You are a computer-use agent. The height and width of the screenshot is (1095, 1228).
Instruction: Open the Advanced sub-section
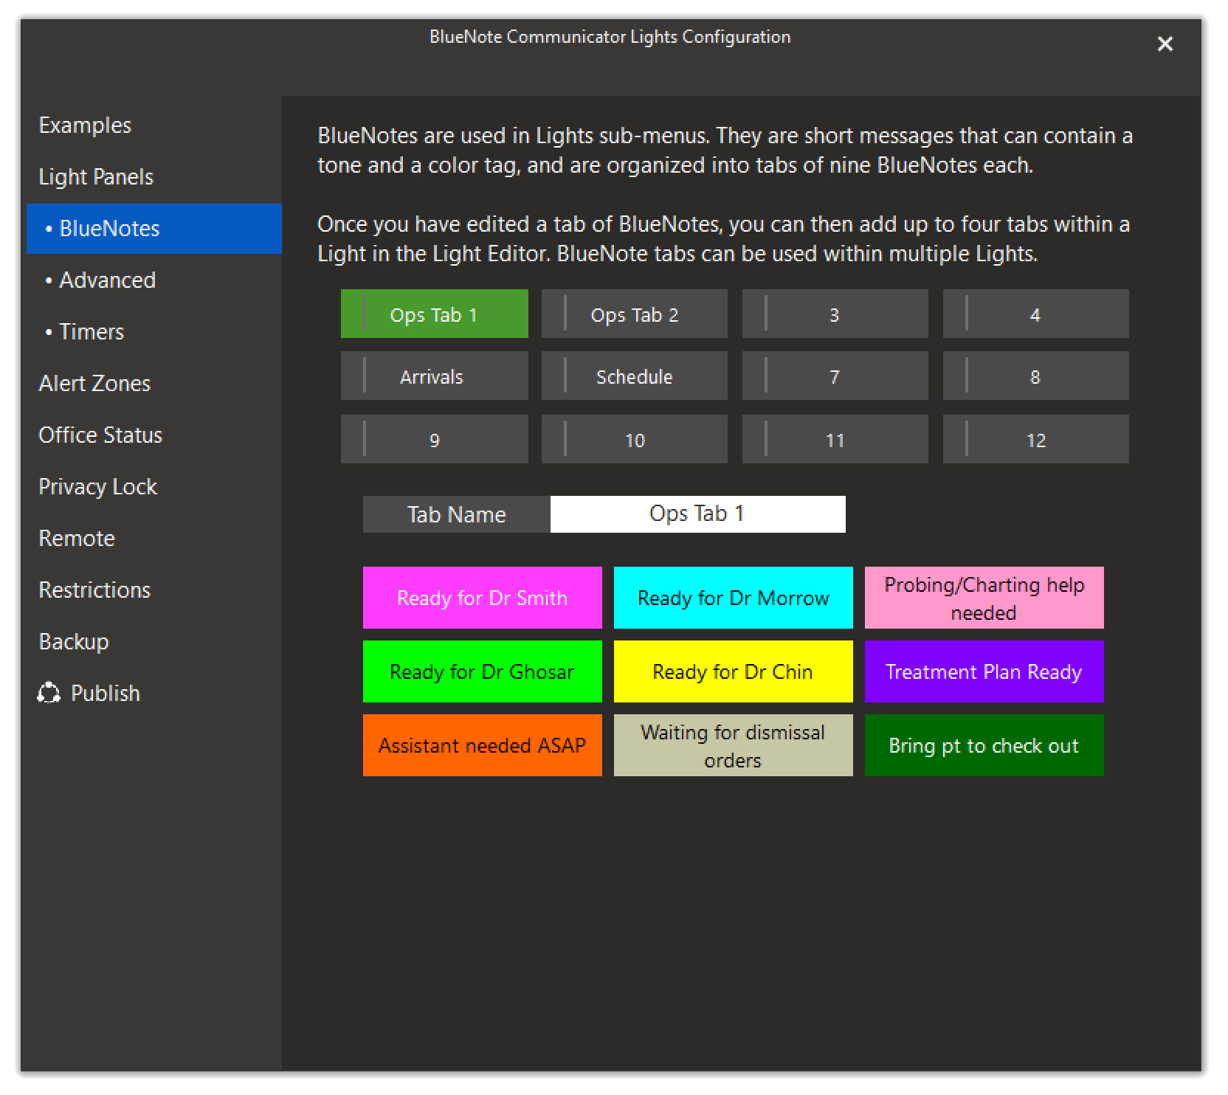pos(154,280)
